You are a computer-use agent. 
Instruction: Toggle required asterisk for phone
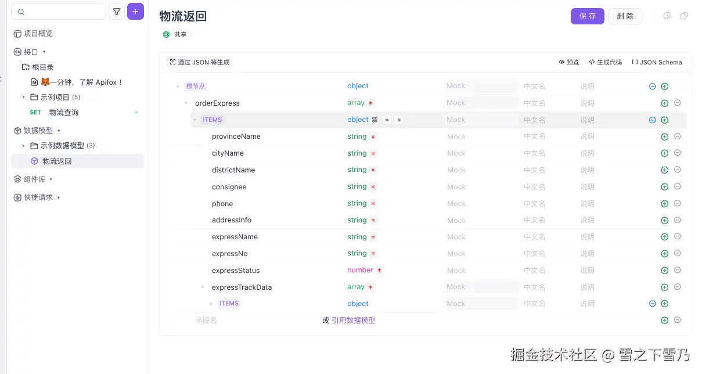[373, 203]
